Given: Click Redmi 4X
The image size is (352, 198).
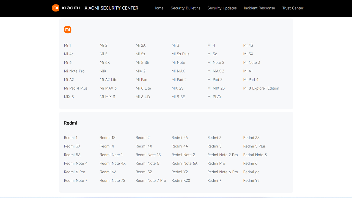Looking at the screenshot, I should (144, 146).
